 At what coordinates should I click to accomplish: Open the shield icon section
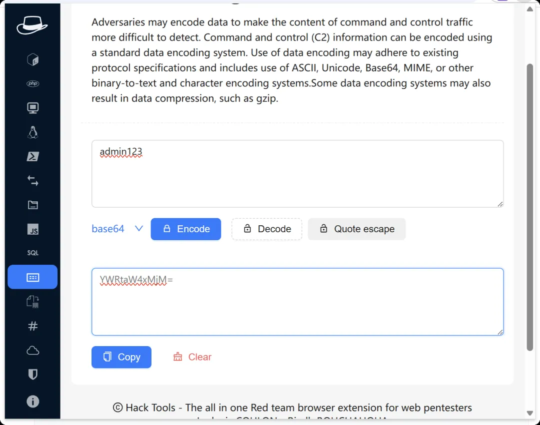(33, 375)
